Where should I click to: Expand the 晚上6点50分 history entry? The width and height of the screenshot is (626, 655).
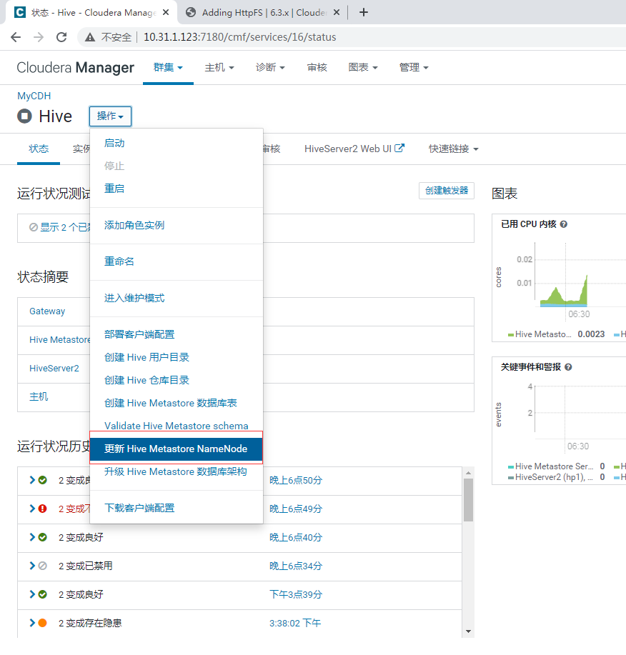[x=32, y=480]
